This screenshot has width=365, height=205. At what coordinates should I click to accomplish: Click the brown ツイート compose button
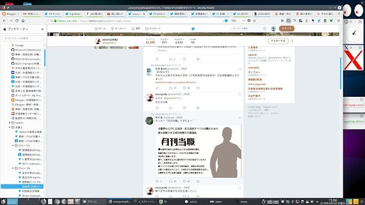(x=286, y=28)
